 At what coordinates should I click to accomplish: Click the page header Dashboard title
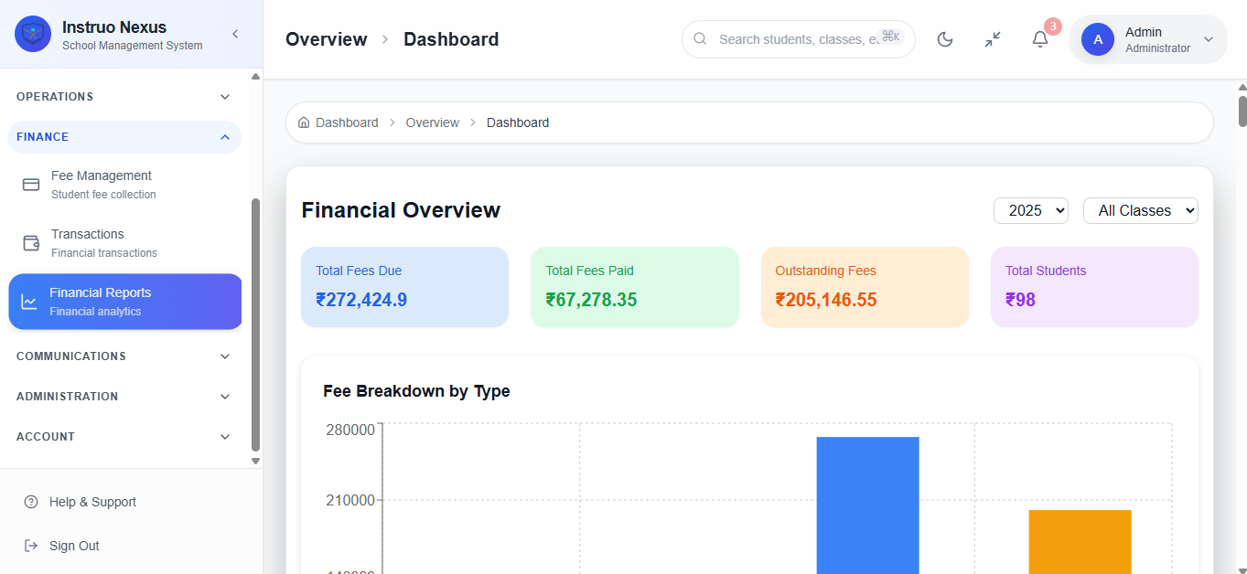coord(451,39)
